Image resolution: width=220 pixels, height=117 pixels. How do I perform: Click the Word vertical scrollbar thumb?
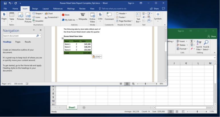coord(166,47)
